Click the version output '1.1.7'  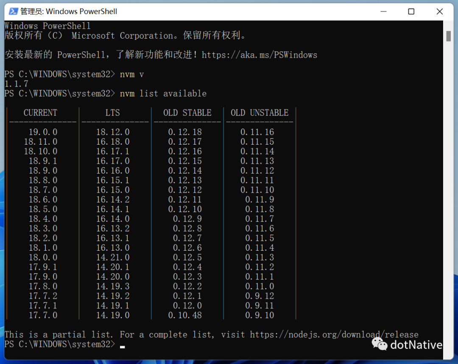[17, 84]
